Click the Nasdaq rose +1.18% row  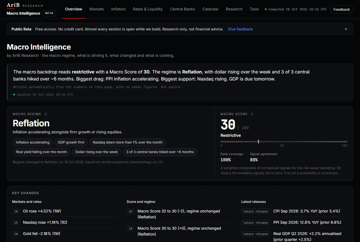[x=65, y=222]
